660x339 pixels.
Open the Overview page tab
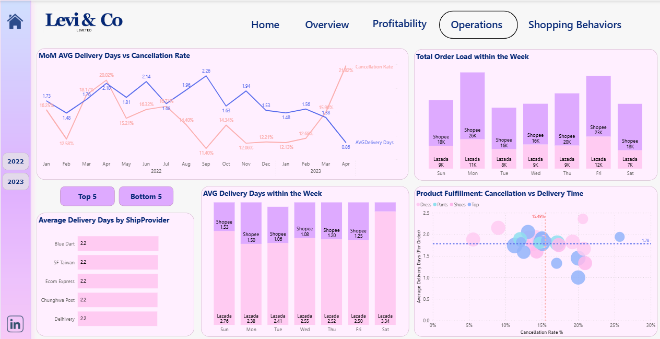tap(327, 25)
